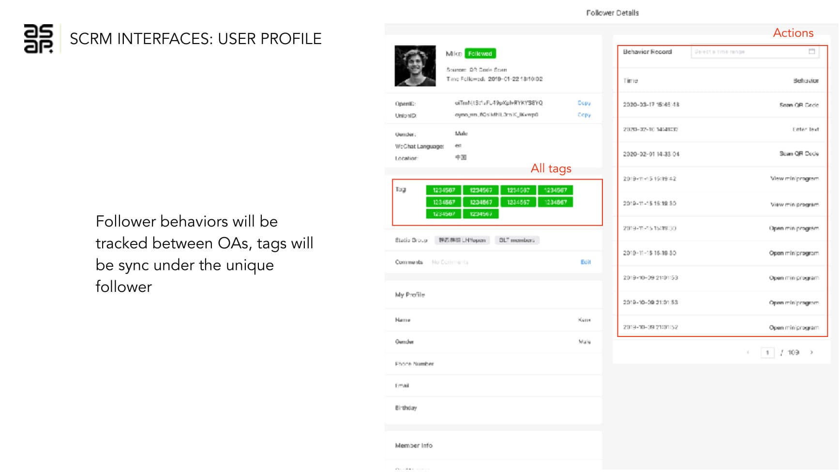Copy the UnionID value
Screen dimensions: 839x472
click(584, 115)
